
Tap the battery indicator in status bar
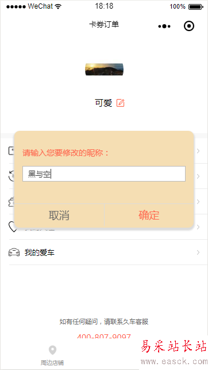click(196, 6)
